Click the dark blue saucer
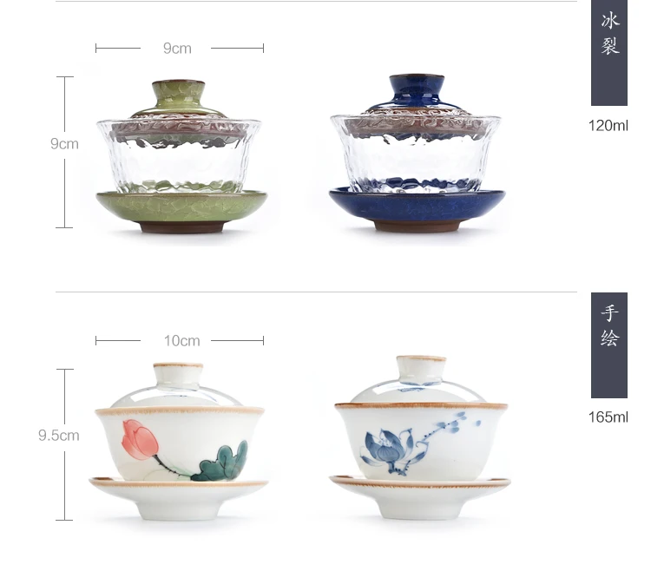The image size is (651, 584). click(417, 209)
